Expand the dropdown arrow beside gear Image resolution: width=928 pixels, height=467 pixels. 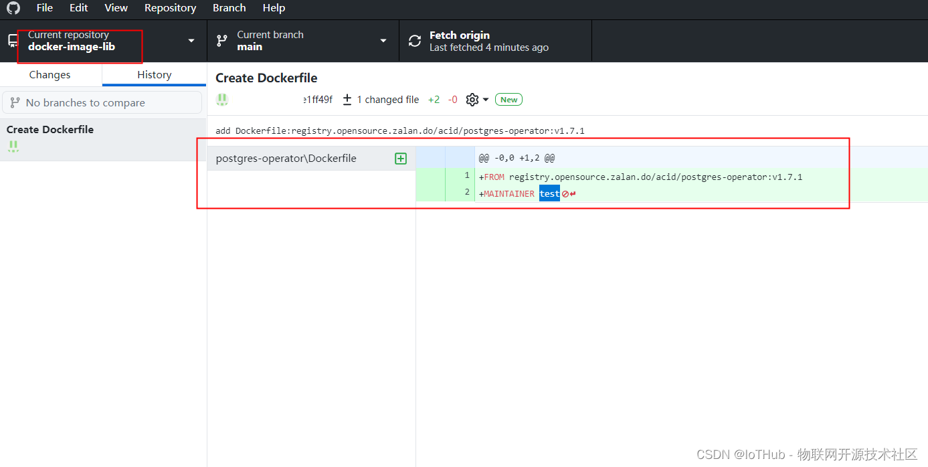click(486, 100)
